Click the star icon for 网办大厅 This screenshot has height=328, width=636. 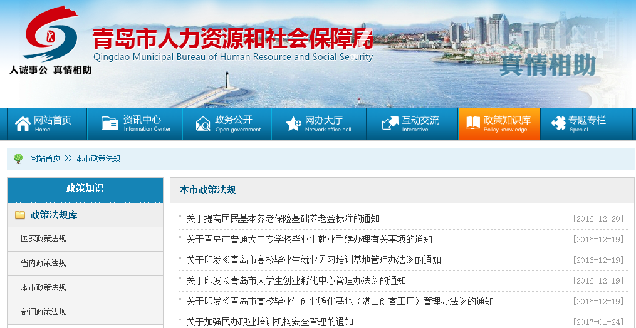(x=293, y=124)
